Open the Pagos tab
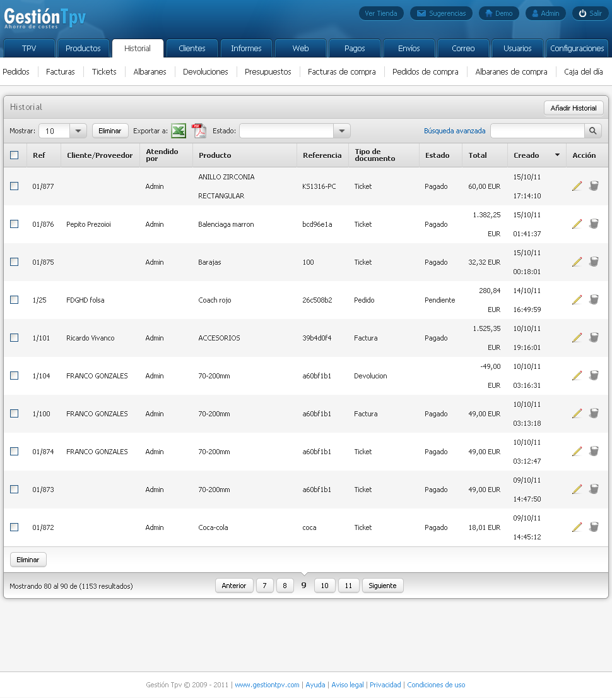 (x=355, y=48)
